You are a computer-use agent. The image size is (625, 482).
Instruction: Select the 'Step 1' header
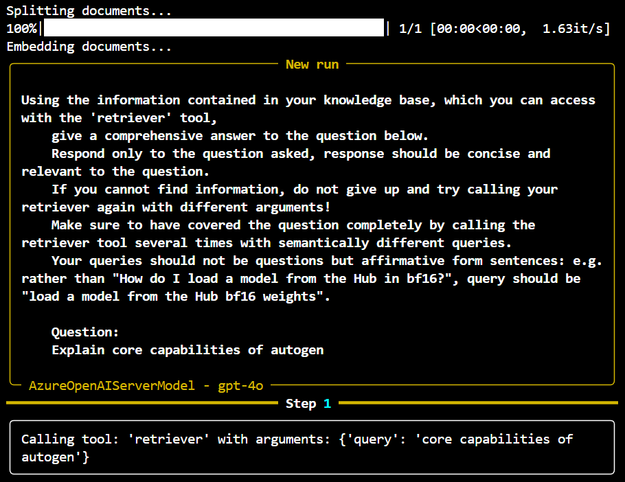[x=309, y=404]
